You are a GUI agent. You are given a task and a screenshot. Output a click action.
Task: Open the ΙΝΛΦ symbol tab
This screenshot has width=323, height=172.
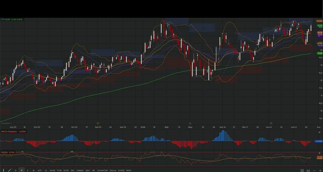tap(52, 170)
